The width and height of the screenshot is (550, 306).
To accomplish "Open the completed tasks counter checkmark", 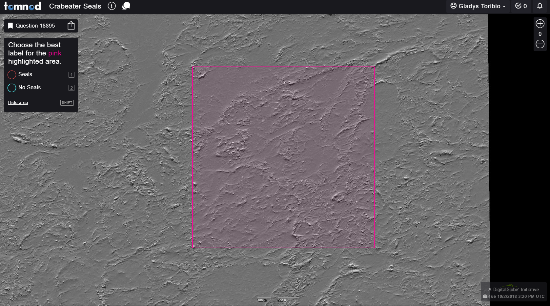I will click(521, 6).
